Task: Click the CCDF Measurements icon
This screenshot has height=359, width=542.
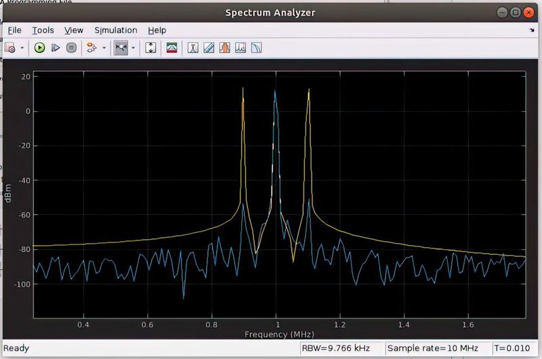Action: pyautogui.click(x=256, y=48)
